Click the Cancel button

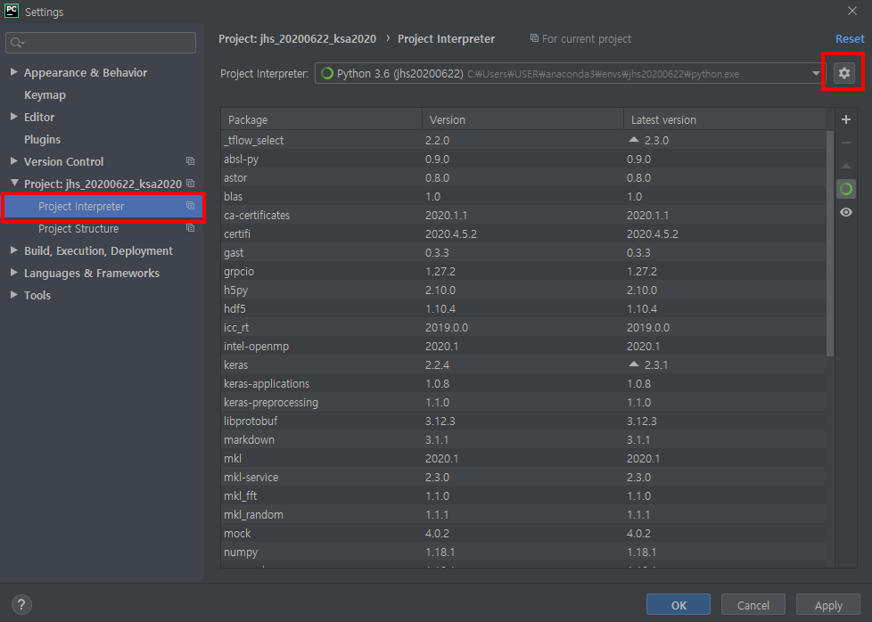click(753, 605)
